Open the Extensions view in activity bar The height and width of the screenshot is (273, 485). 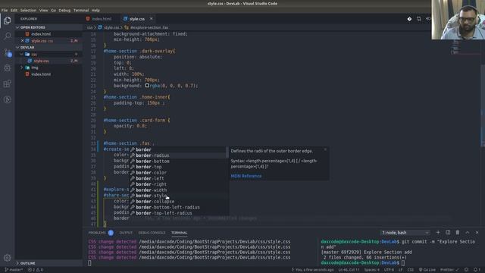coord(7,83)
